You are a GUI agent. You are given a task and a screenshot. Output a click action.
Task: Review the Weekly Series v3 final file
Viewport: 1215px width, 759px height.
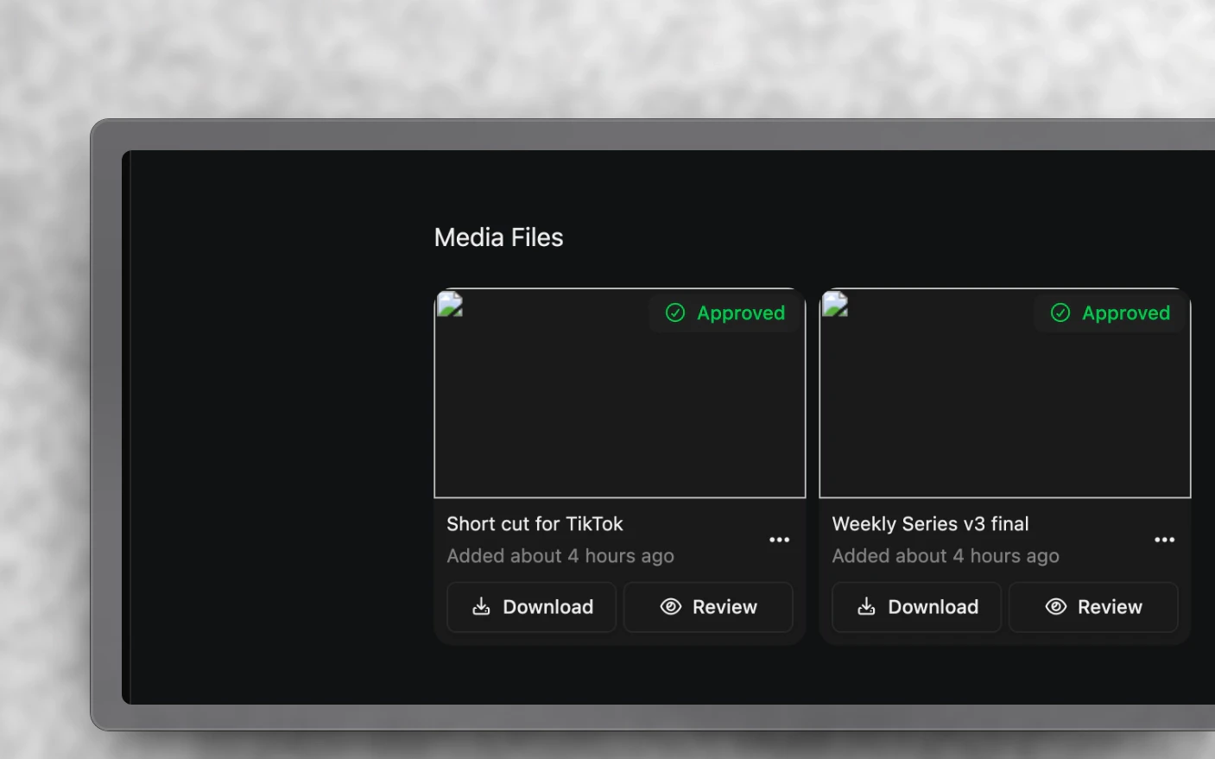click(x=1093, y=607)
